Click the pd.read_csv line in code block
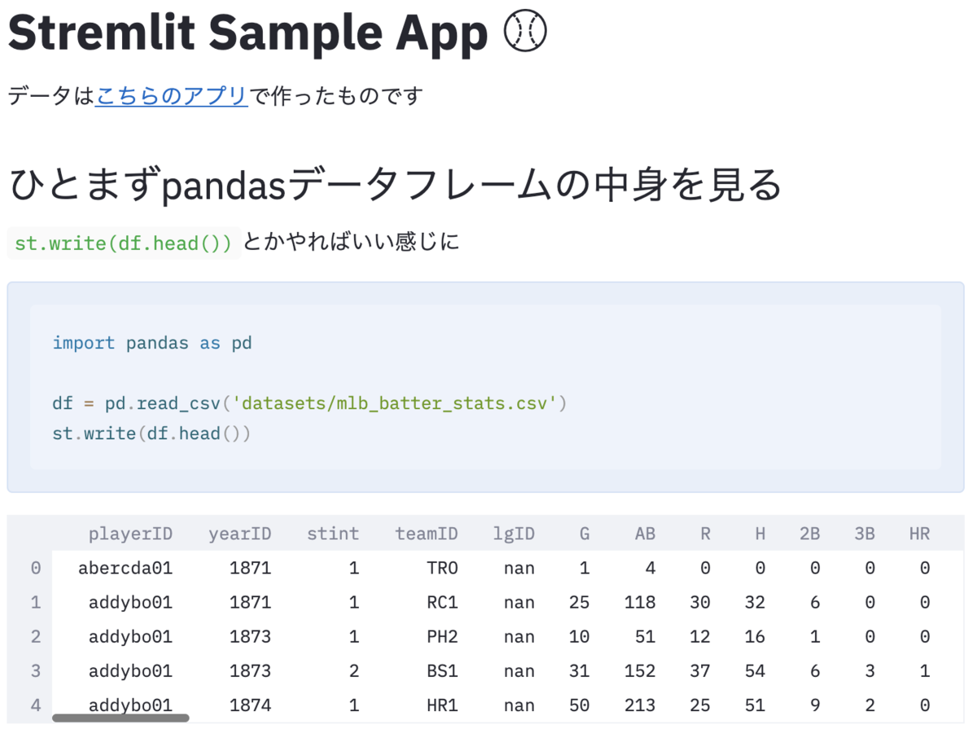977x751 pixels. coord(309,403)
